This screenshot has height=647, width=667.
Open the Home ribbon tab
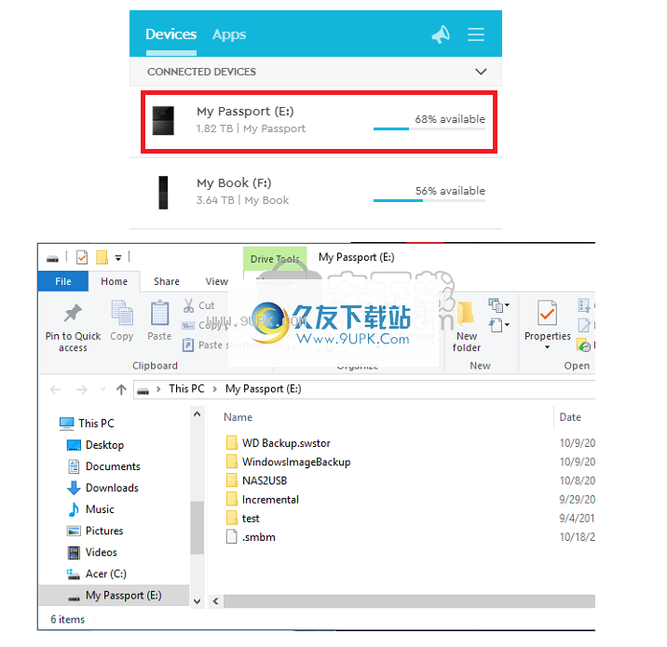pyautogui.click(x=114, y=281)
